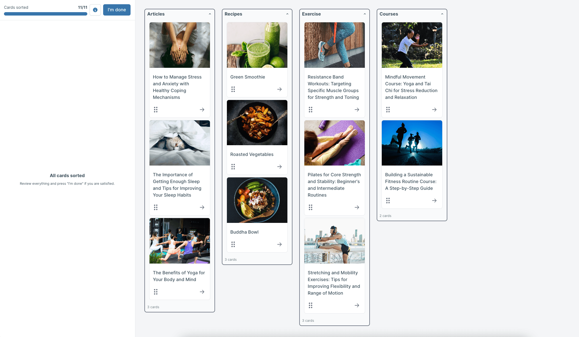579x337 pixels.
Task: Collapse the Recipes category
Action: click(287, 14)
